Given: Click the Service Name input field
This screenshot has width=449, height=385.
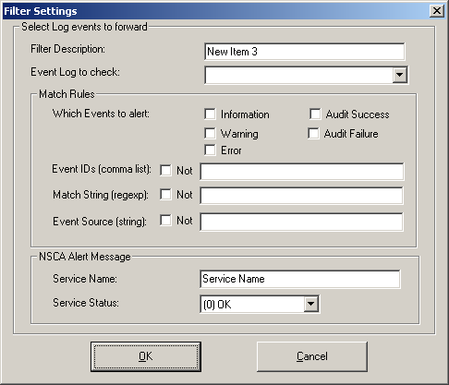Looking at the screenshot, I should 300,279.
